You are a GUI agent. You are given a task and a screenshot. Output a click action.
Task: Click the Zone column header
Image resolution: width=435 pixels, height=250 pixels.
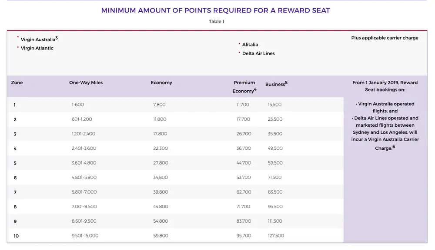click(17, 82)
